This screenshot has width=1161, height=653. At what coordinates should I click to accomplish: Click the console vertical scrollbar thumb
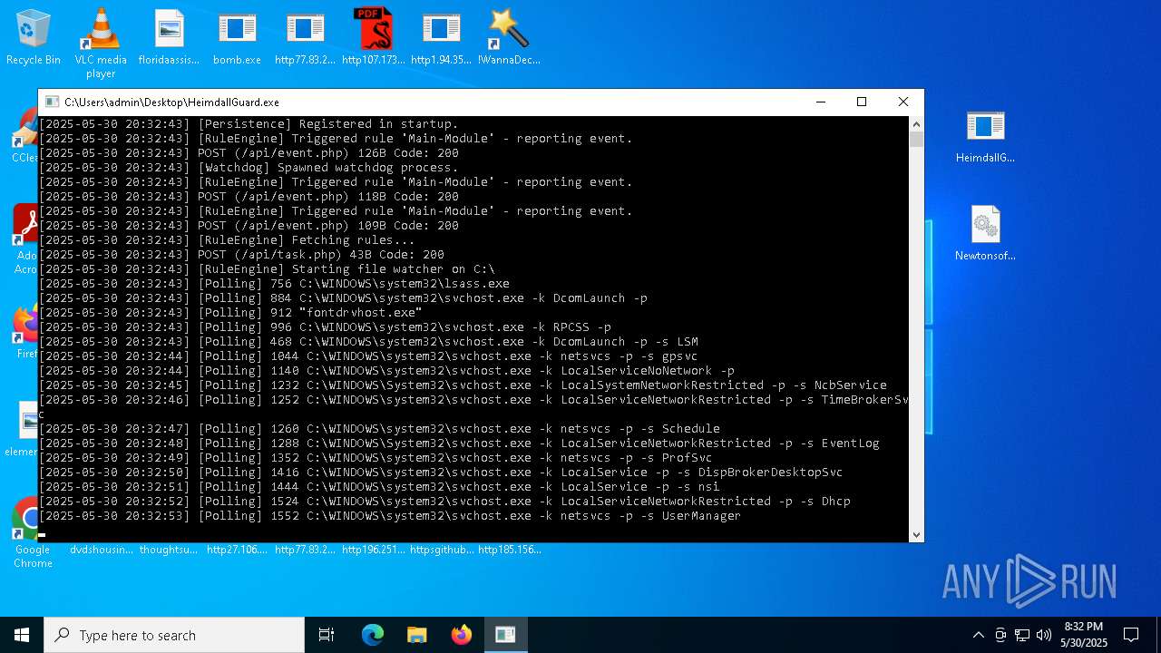(x=916, y=139)
